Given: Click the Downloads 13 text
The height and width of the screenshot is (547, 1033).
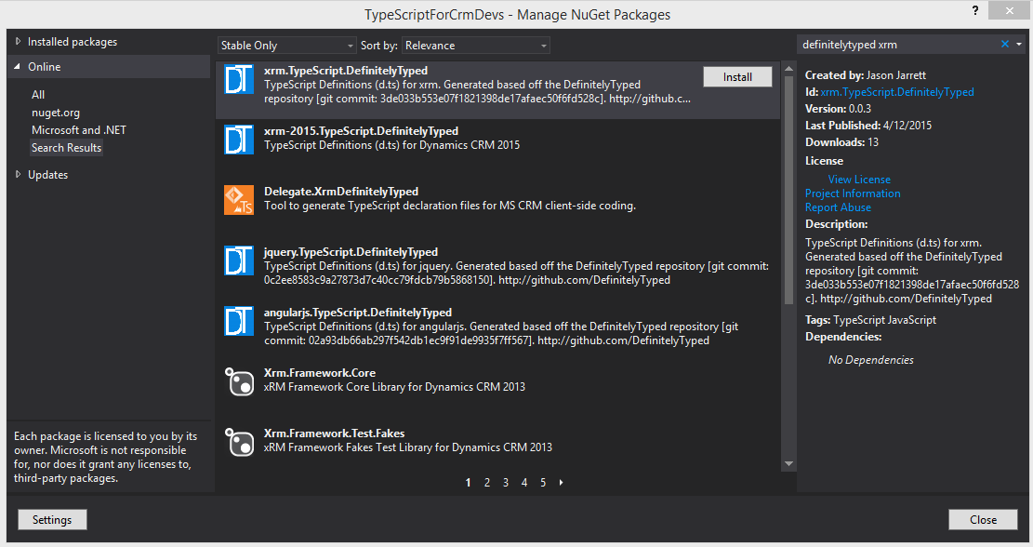Looking at the screenshot, I should pyautogui.click(x=841, y=142).
